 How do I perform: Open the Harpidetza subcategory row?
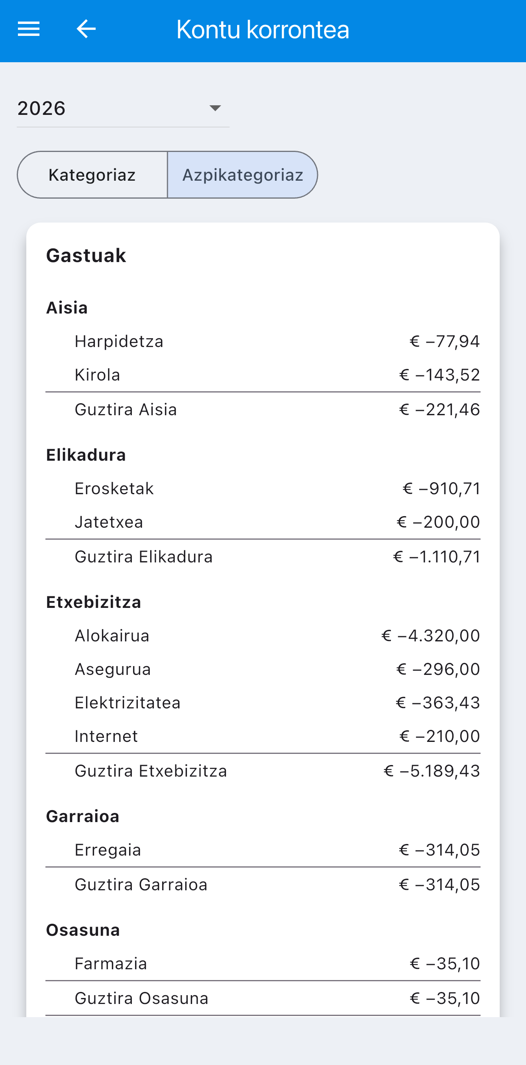(263, 341)
